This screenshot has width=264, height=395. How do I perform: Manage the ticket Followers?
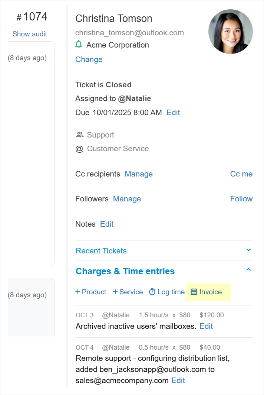click(127, 199)
